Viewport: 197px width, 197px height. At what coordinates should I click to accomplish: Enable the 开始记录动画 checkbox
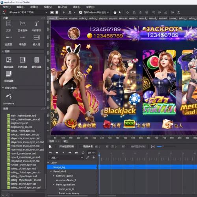pyautogui.click(x=57, y=147)
